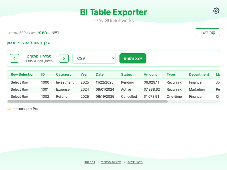Click the Department column header
The image size is (227, 170).
(x=199, y=75)
